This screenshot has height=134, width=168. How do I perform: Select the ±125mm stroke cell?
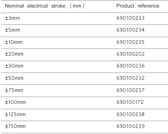point(15,114)
